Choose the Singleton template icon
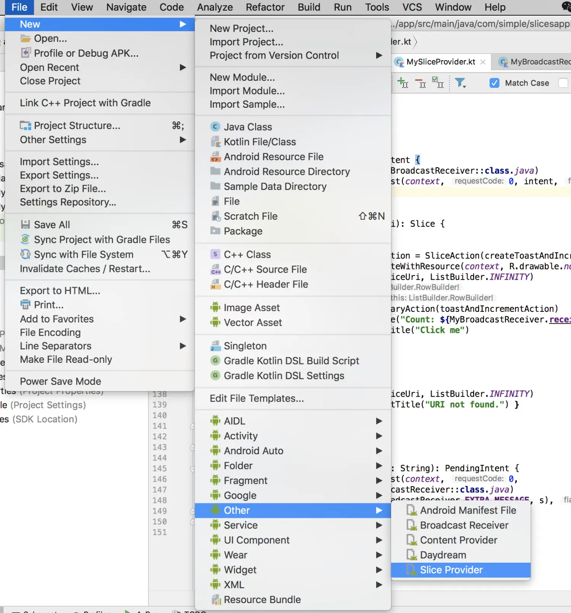The width and height of the screenshot is (571, 613). pyautogui.click(x=215, y=346)
